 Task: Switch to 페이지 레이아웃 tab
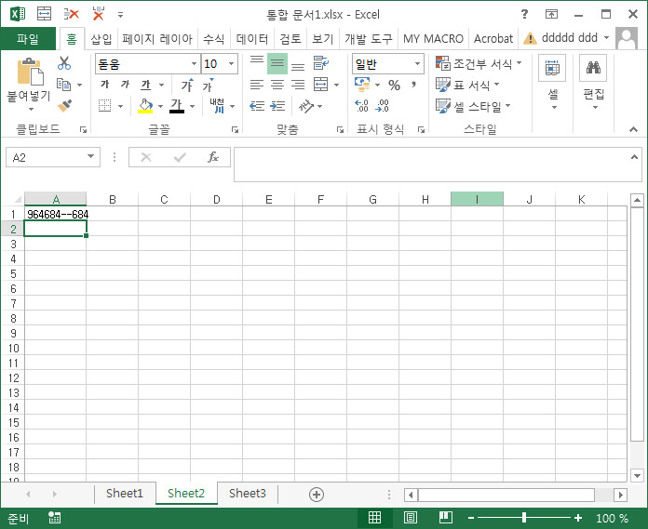click(x=157, y=39)
